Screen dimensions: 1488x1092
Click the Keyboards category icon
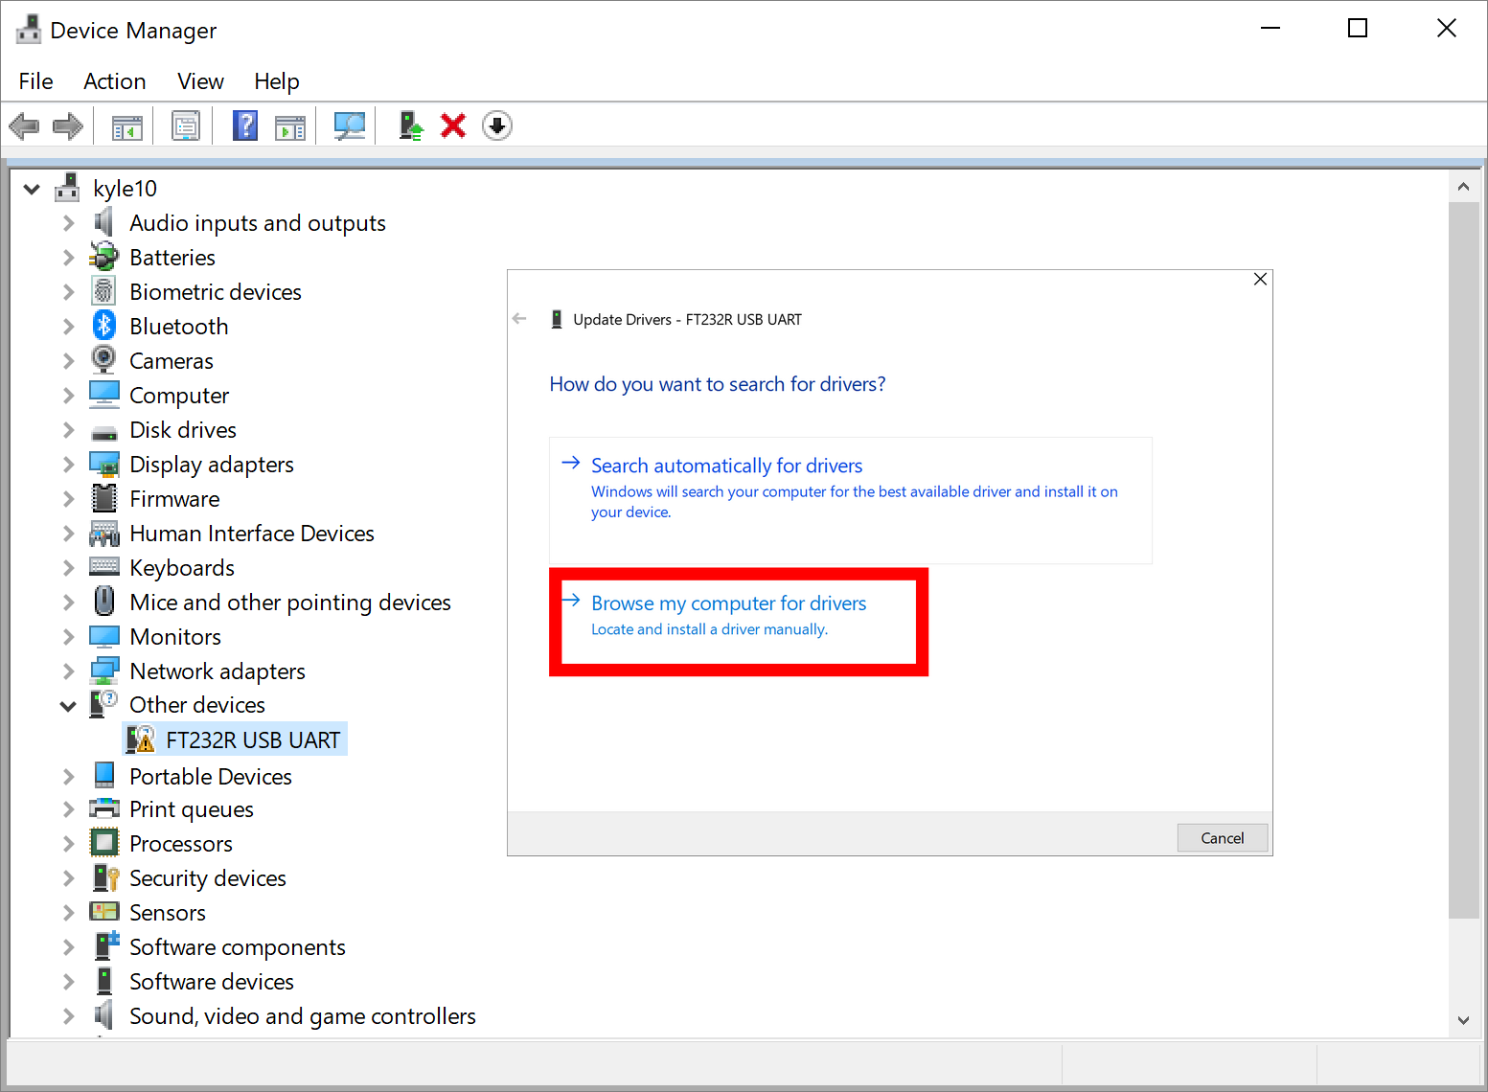click(x=103, y=567)
